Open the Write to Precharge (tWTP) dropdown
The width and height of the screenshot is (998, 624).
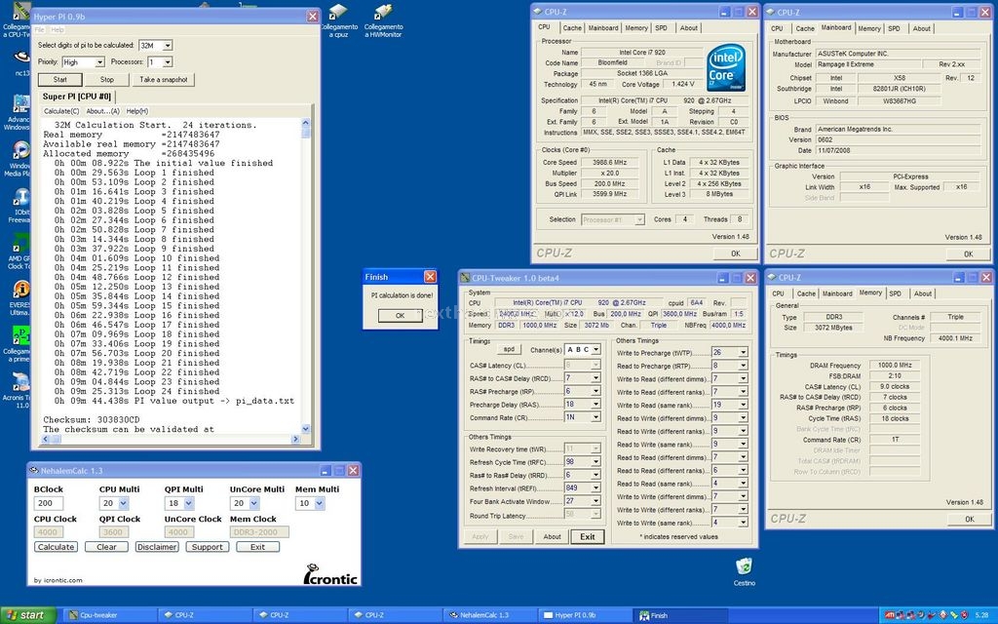[x=743, y=352]
